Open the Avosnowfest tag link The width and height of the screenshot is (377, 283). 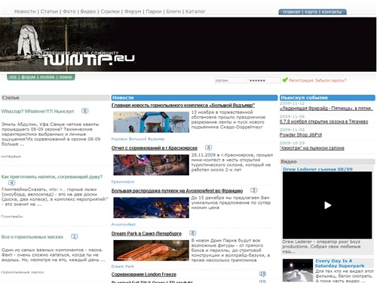pos(124,224)
